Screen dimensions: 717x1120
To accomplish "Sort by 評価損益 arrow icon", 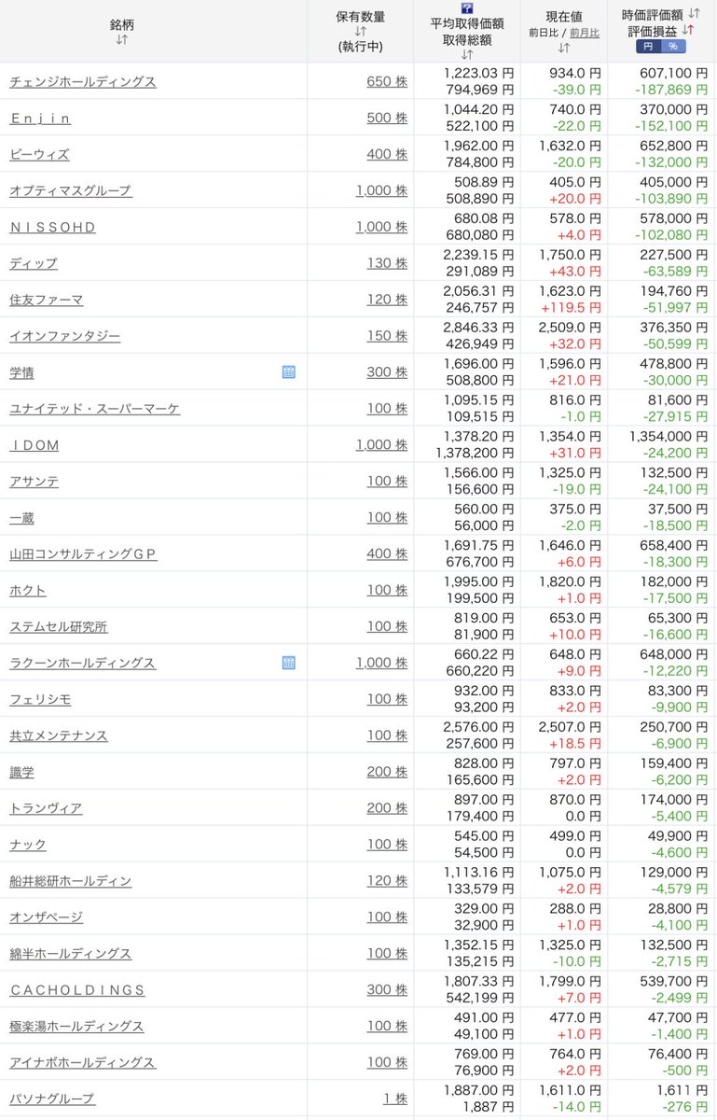I will (x=688, y=30).
